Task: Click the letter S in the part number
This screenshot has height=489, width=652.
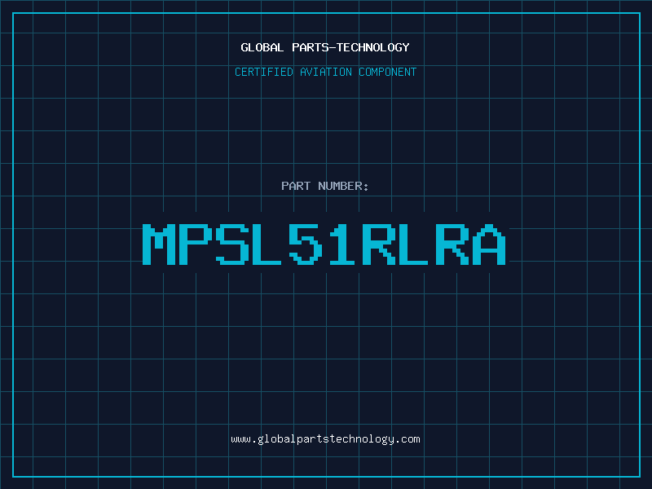Action: [x=232, y=244]
